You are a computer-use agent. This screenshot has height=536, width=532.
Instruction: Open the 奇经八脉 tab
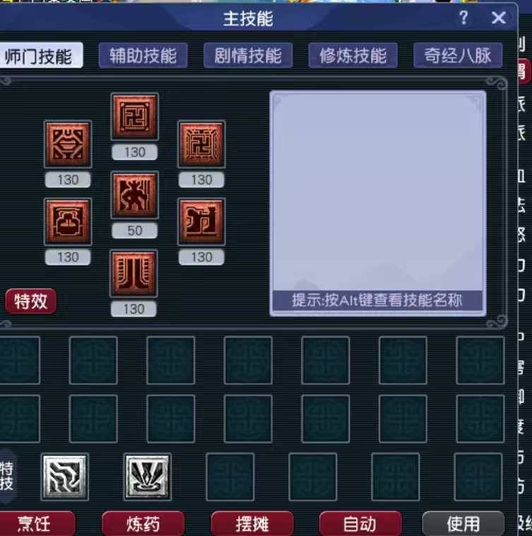458,55
